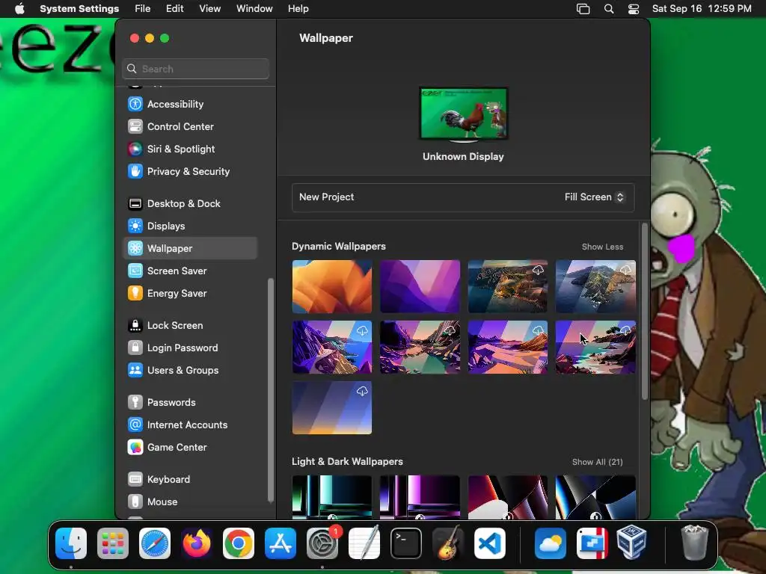Open Internet Accounts @ icon
This screenshot has width=766, height=574.
pyautogui.click(x=135, y=425)
